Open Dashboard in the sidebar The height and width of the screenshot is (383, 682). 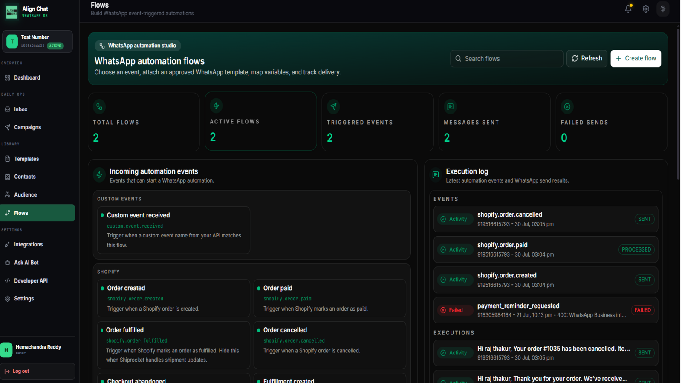point(38,77)
